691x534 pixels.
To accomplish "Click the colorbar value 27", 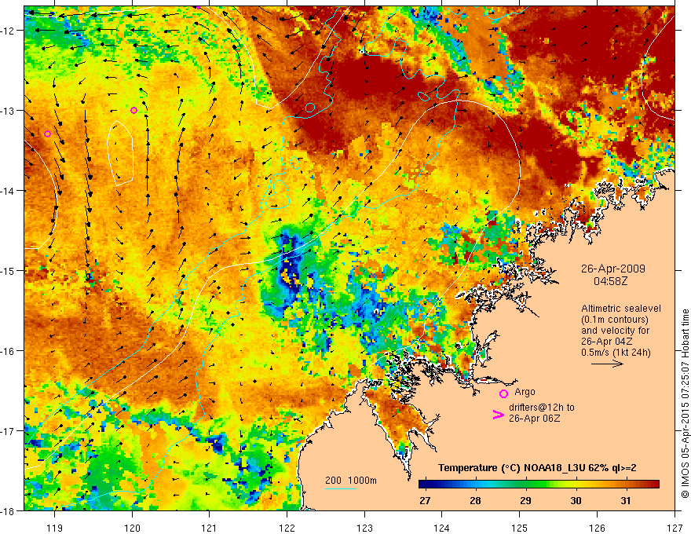I will (425, 500).
